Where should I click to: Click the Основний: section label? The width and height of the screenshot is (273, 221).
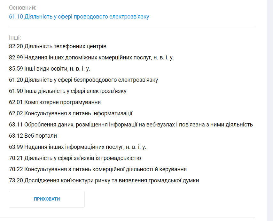pos(23,8)
